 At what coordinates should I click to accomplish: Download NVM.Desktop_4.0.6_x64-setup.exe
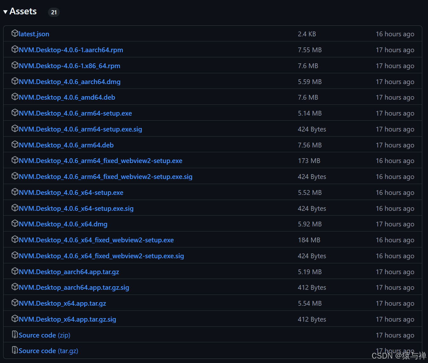tap(71, 193)
